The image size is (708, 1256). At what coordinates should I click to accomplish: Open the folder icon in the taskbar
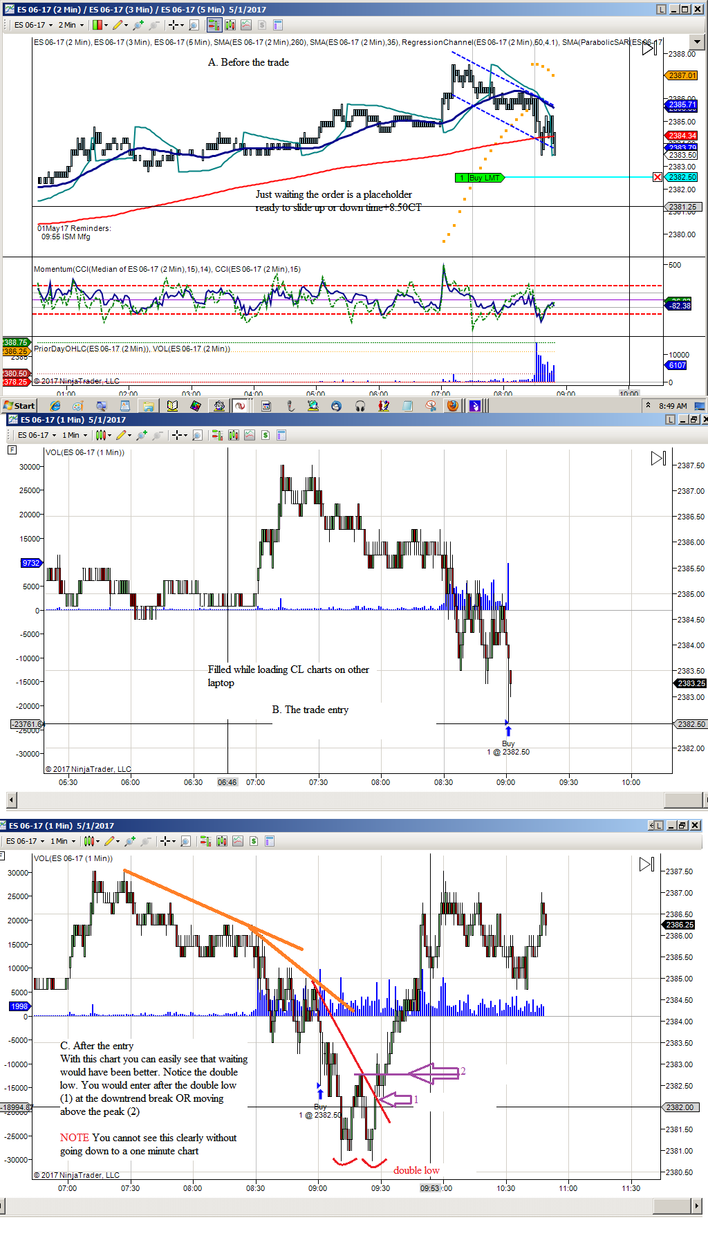click(x=149, y=406)
